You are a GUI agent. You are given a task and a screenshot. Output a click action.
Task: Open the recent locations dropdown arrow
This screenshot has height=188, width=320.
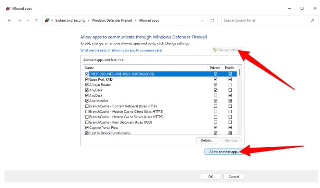(x=28, y=20)
